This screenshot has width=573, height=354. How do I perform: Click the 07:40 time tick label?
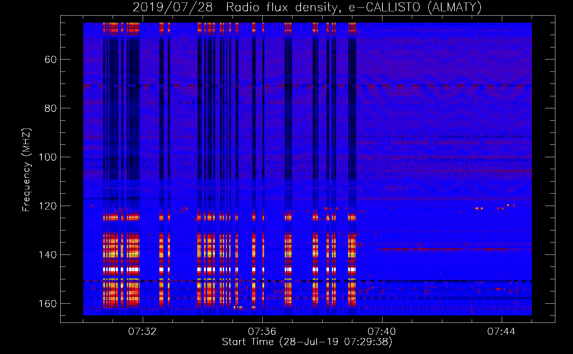coord(382,332)
